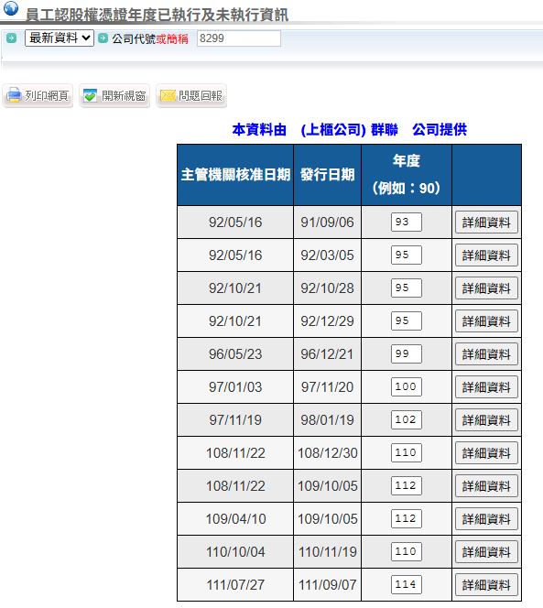Open 詳細資料 for issue date 111/09/07
Image resolution: width=543 pixels, height=608 pixels.
click(x=486, y=585)
